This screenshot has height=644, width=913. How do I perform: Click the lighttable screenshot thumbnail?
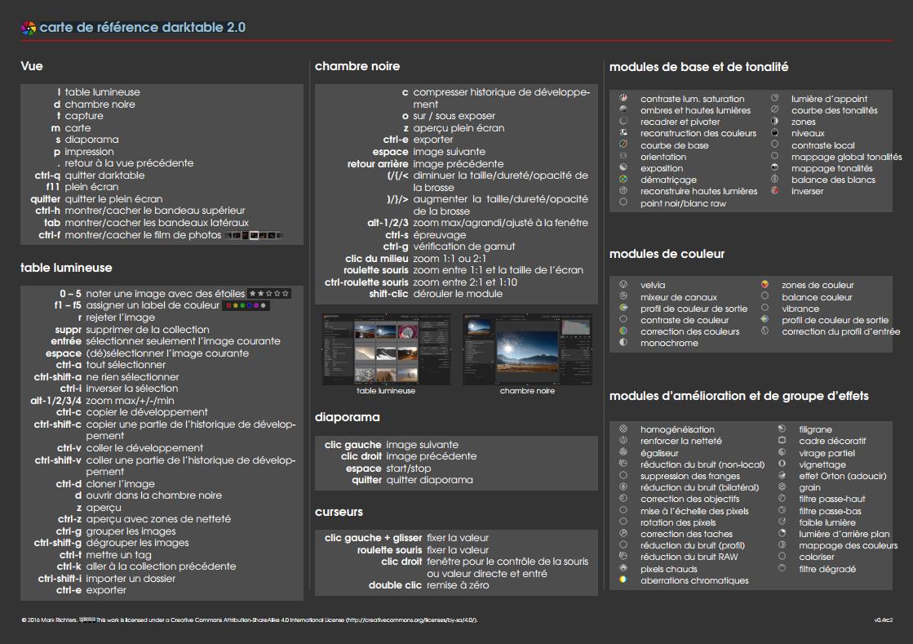[386, 349]
